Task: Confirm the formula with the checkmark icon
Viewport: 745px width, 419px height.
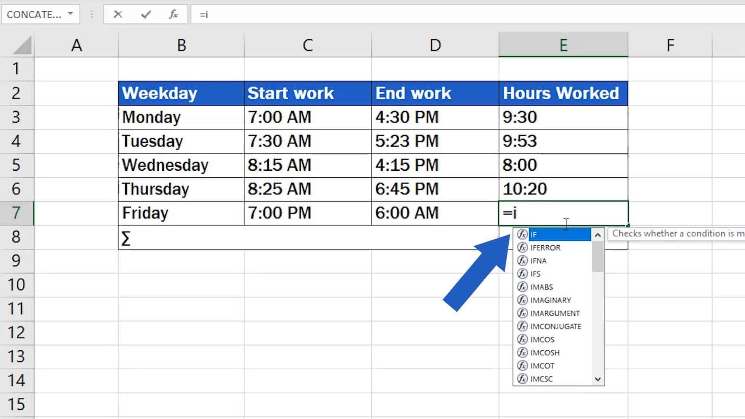Action: (146, 14)
